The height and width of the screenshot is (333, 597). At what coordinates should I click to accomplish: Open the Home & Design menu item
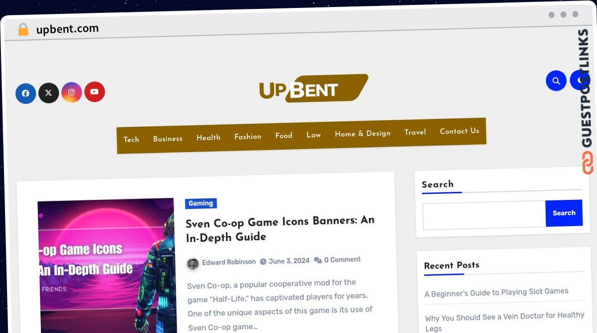tap(363, 134)
